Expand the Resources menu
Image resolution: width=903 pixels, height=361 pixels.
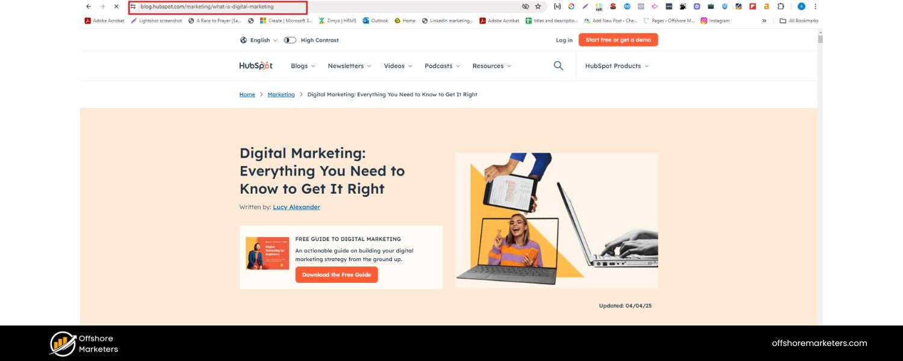[x=491, y=66]
